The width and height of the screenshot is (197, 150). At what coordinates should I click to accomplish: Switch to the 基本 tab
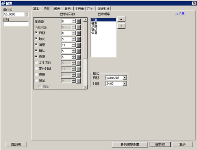tap(36, 9)
